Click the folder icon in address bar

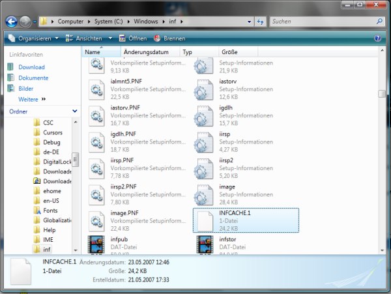click(44, 22)
